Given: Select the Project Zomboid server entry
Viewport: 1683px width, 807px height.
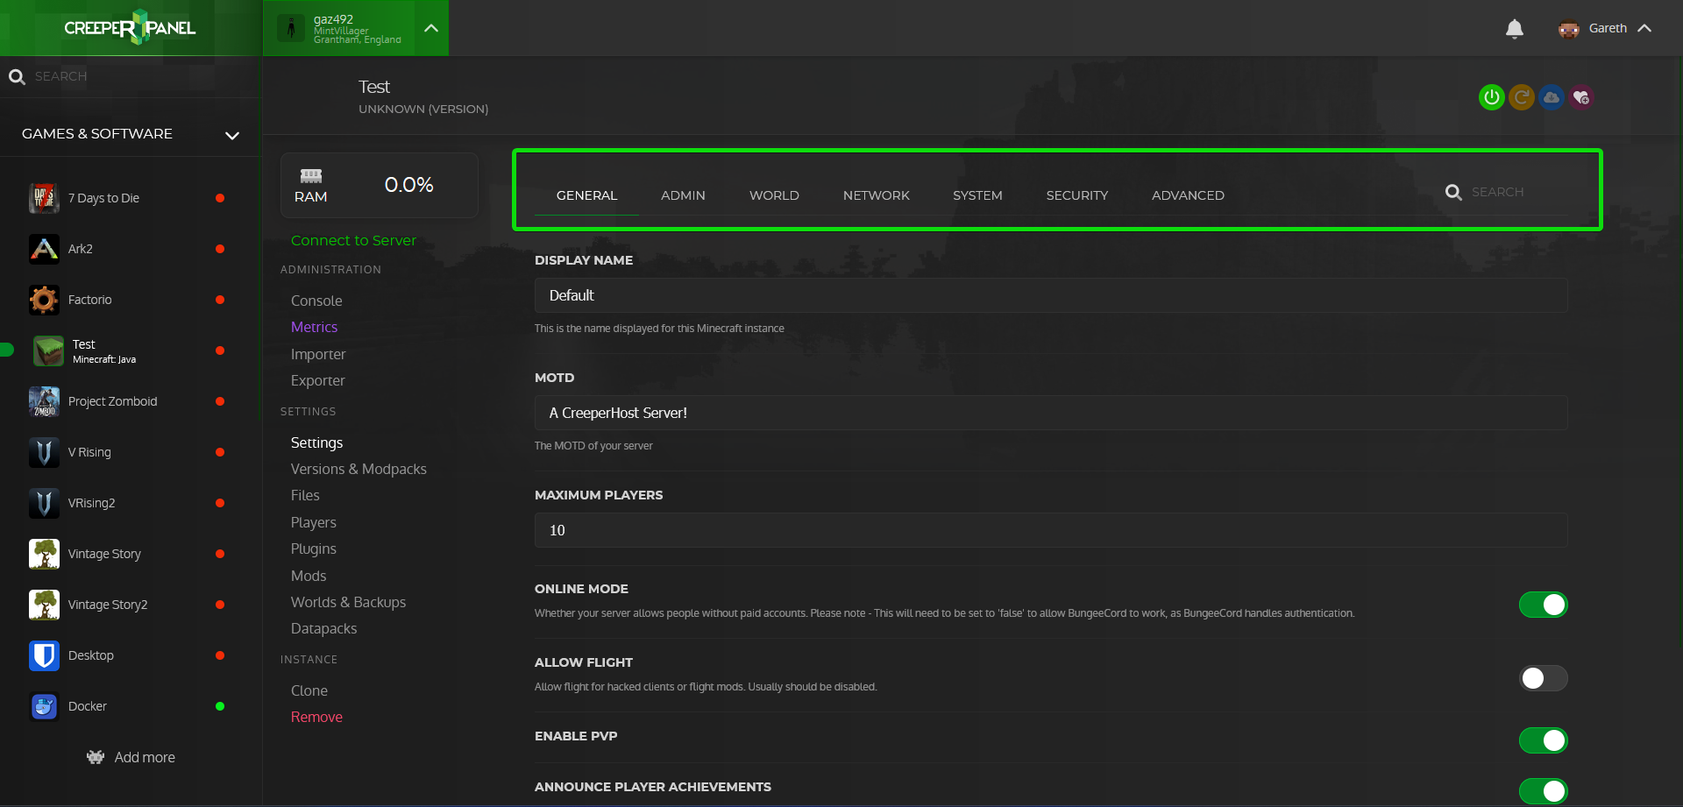Looking at the screenshot, I should pyautogui.click(x=130, y=401).
